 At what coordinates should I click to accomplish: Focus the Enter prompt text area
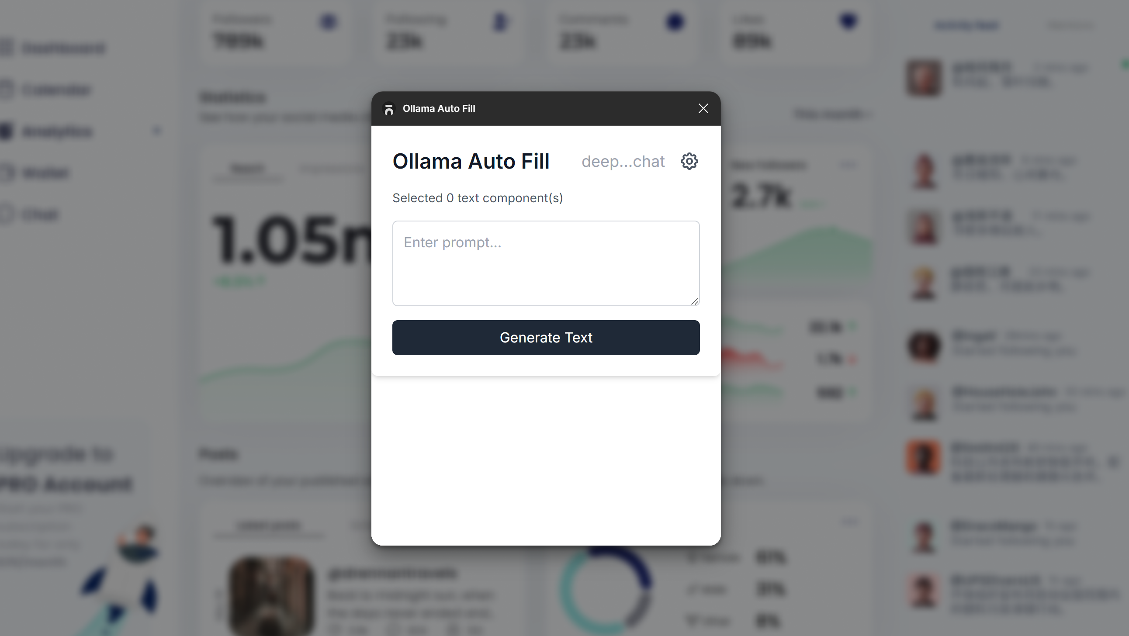[x=546, y=263]
